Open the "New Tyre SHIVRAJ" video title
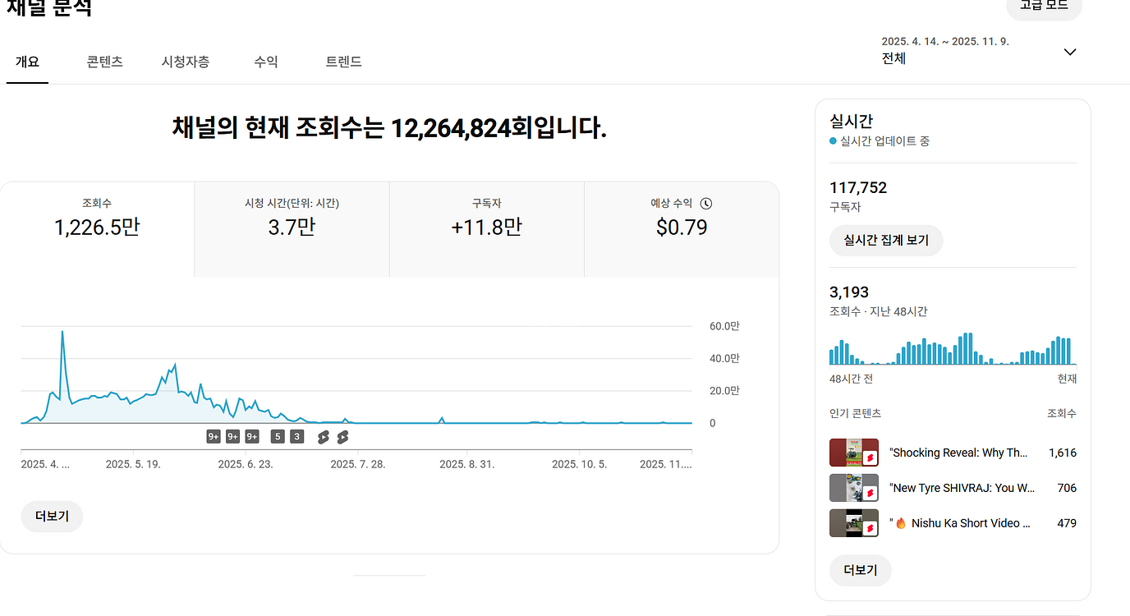The height and width of the screenshot is (616, 1130). (x=962, y=488)
